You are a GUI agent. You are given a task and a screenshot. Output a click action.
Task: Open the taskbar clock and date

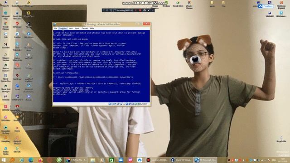tap(283, 160)
